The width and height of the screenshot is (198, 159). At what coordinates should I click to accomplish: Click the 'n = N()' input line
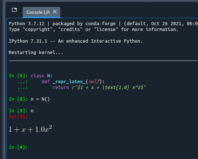point(40,99)
